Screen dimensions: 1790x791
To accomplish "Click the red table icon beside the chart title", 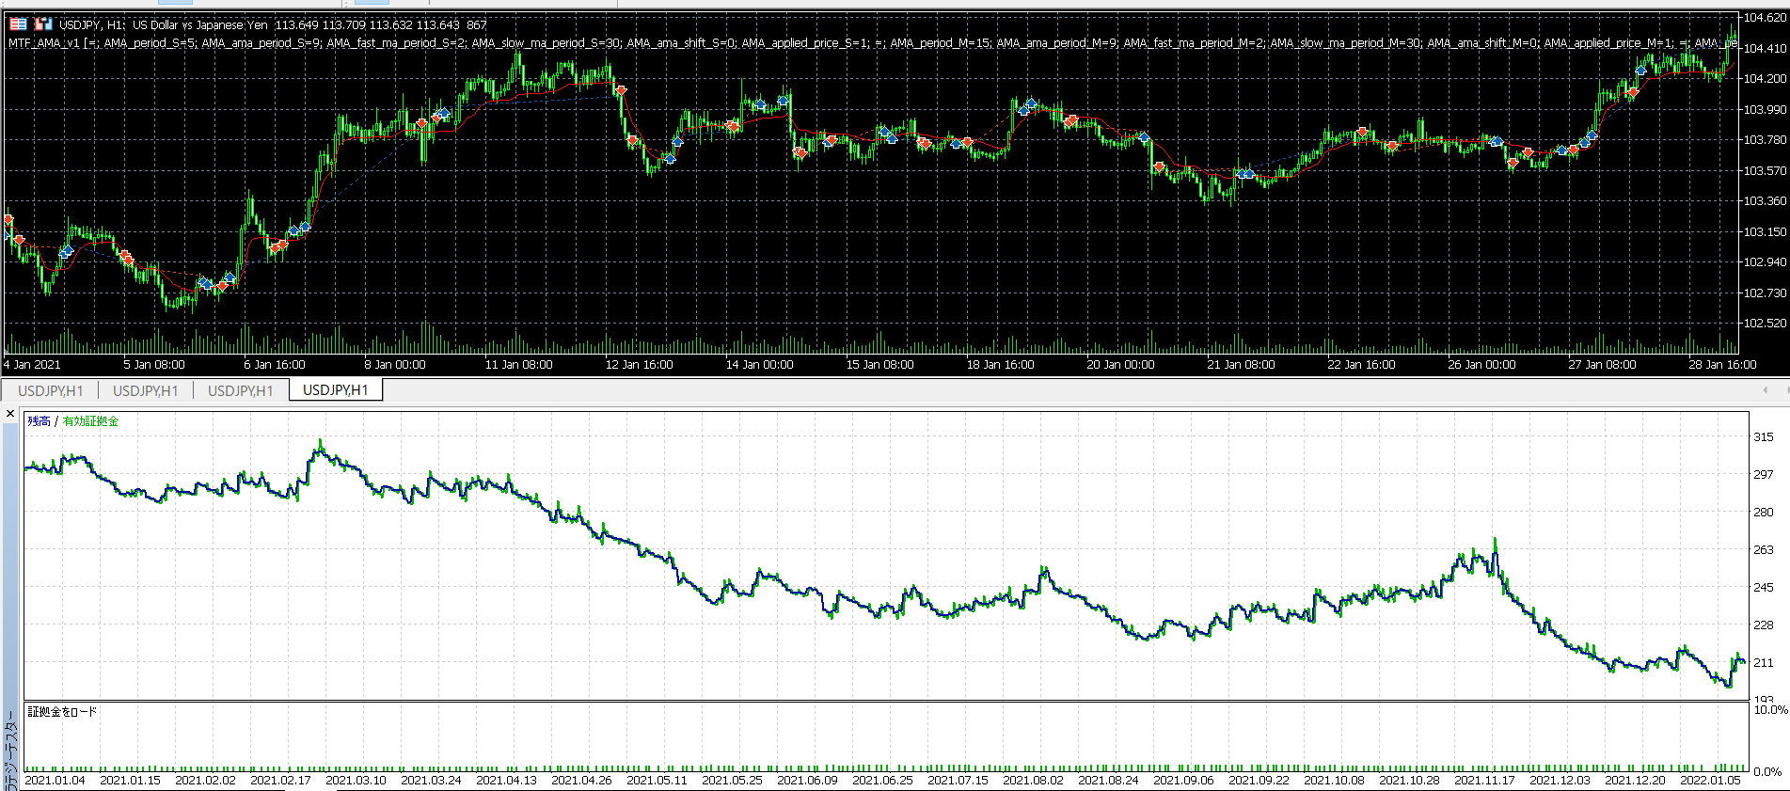I will pyautogui.click(x=18, y=24).
